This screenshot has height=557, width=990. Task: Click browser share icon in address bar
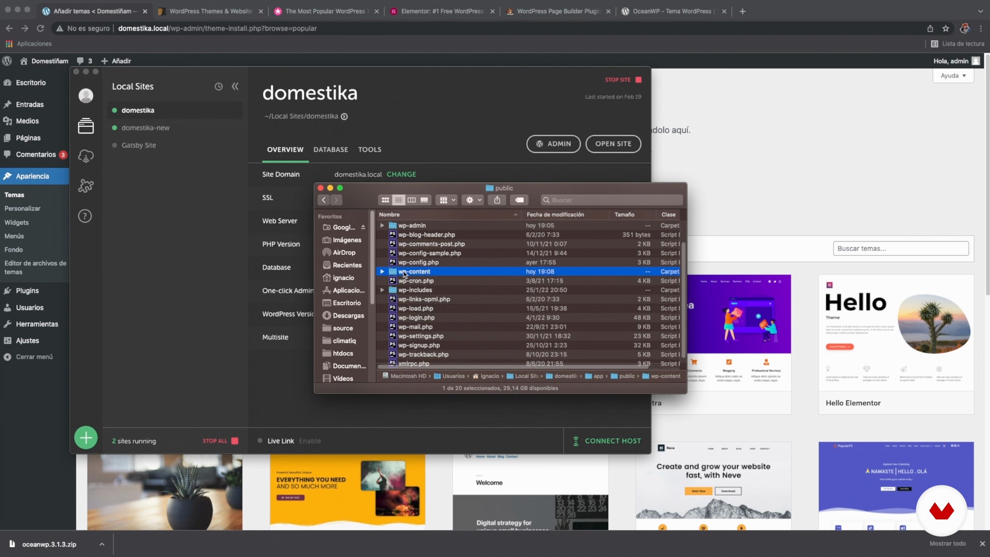pyautogui.click(x=930, y=28)
